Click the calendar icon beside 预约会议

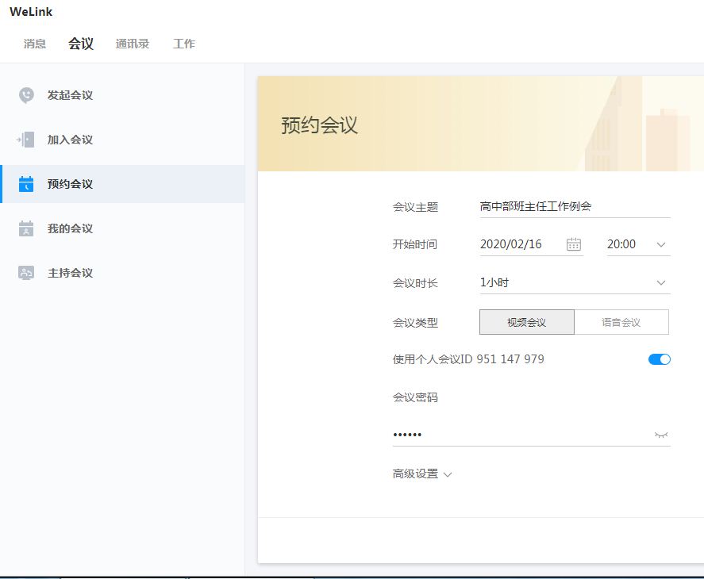pyautogui.click(x=26, y=184)
